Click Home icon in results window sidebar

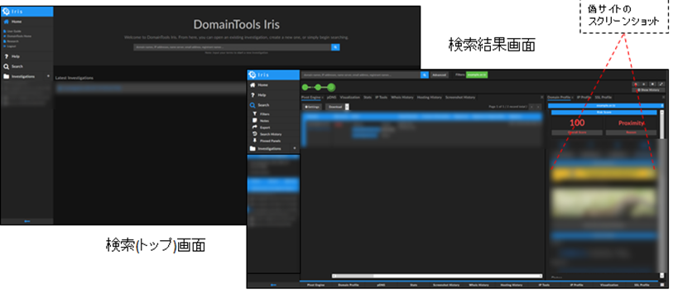click(x=252, y=85)
